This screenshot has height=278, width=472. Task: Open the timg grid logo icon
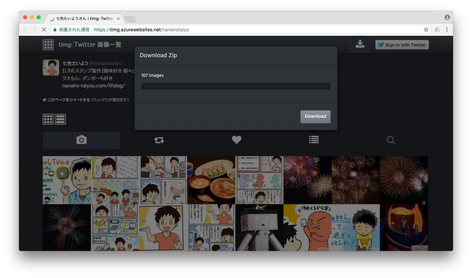[x=48, y=45]
